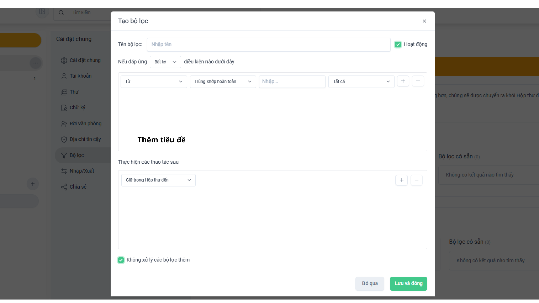Add a new condition row with plus icon

(x=403, y=81)
